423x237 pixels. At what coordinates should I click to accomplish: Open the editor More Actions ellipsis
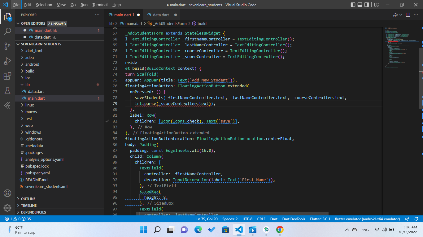[416, 15]
